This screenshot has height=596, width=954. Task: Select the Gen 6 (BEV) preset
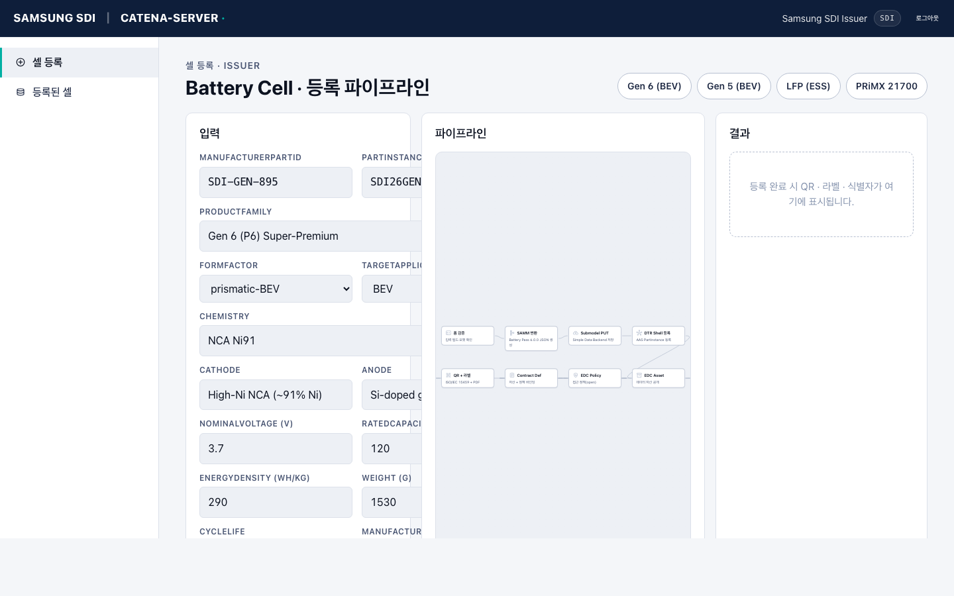pyautogui.click(x=654, y=86)
